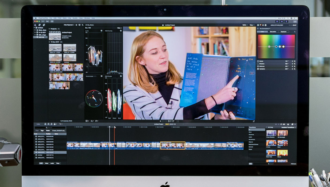
Task: Switch to Tags tab in timeline index
Action: tap(42, 131)
